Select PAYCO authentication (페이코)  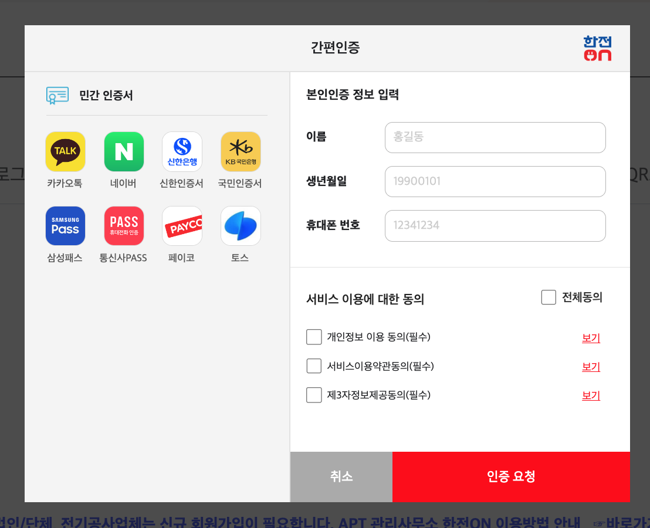point(182,226)
